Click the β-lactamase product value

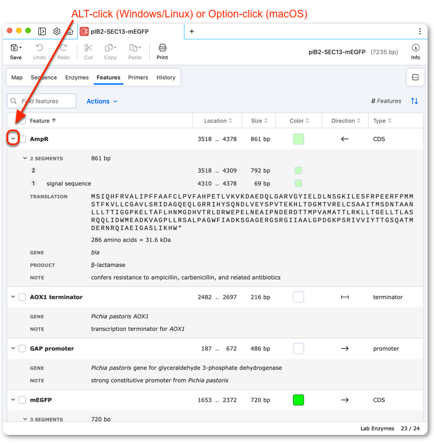[108, 265]
